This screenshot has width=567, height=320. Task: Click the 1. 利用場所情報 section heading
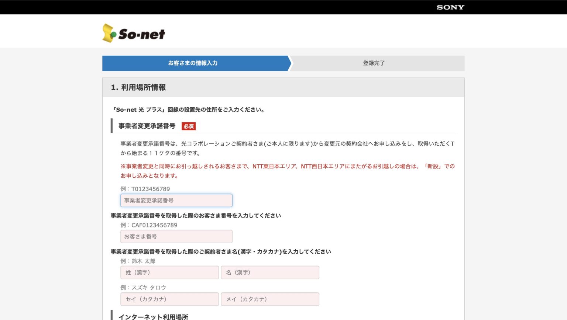[x=138, y=87]
